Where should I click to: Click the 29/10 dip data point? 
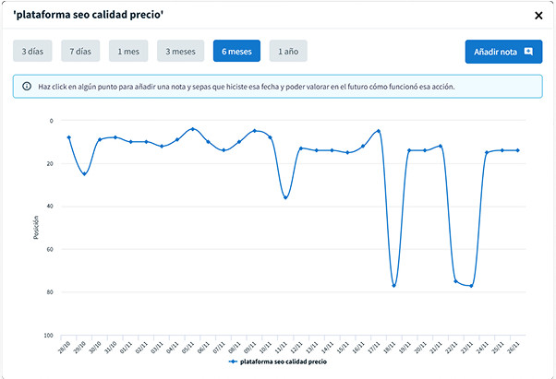[x=84, y=173]
